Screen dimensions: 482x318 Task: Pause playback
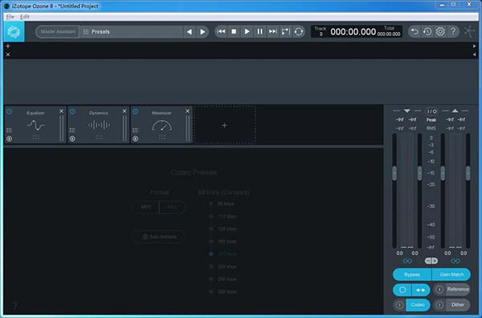coord(260,31)
